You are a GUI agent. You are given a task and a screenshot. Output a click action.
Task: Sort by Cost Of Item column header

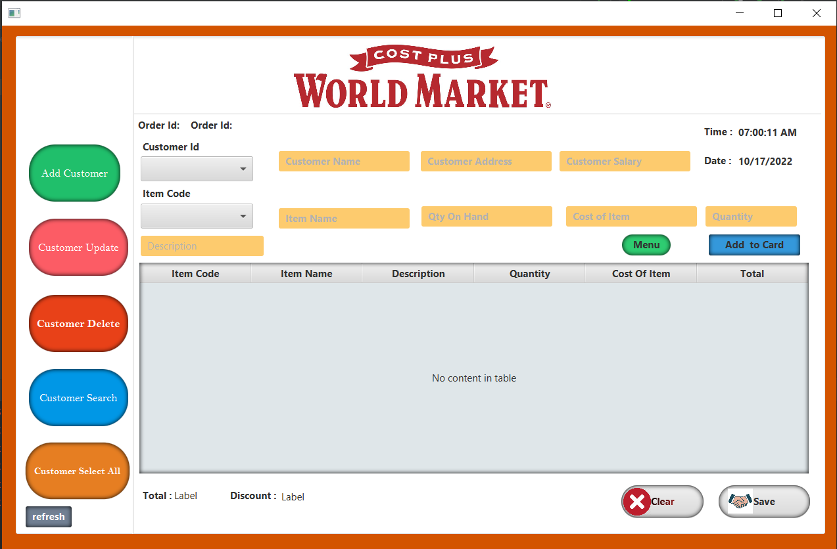[x=641, y=274]
